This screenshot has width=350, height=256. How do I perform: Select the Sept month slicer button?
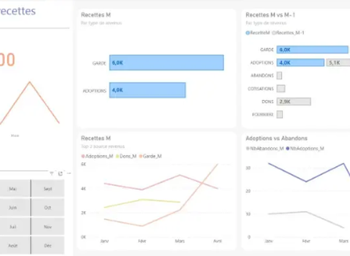click(x=48, y=189)
